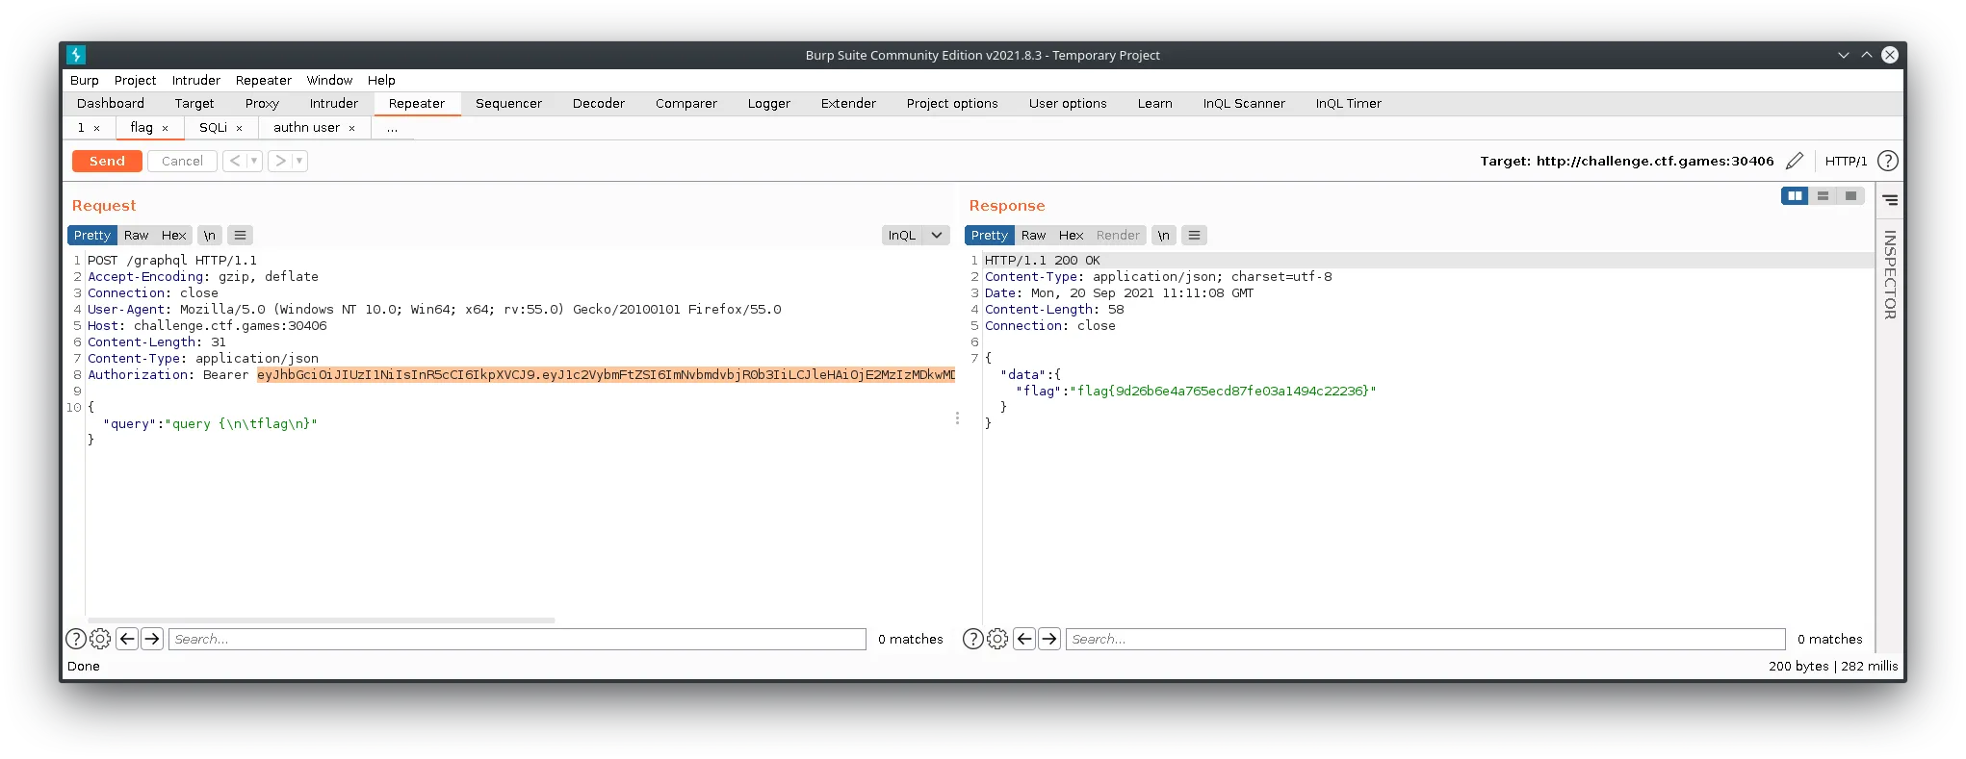Open Response search settings gear
Viewport: 1966px width, 759px height.
[997, 639]
